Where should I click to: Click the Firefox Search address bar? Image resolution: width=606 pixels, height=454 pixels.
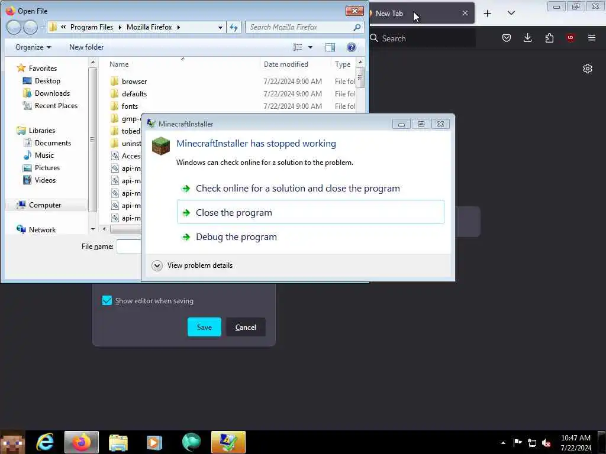423,38
